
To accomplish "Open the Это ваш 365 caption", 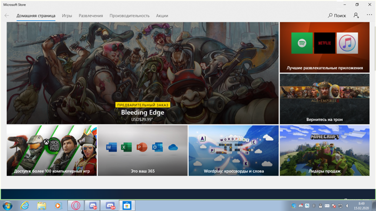I will tap(143, 171).
